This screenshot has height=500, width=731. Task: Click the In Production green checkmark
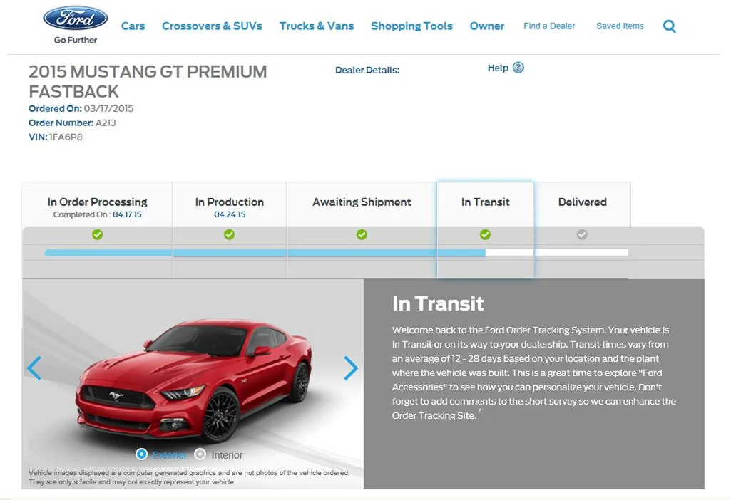(230, 234)
